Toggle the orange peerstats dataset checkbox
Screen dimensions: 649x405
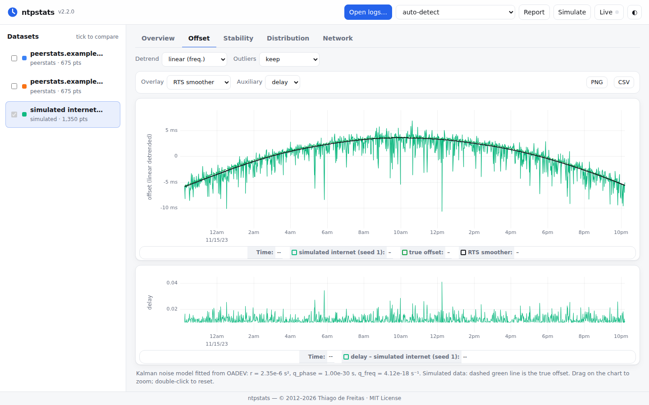(x=14, y=86)
